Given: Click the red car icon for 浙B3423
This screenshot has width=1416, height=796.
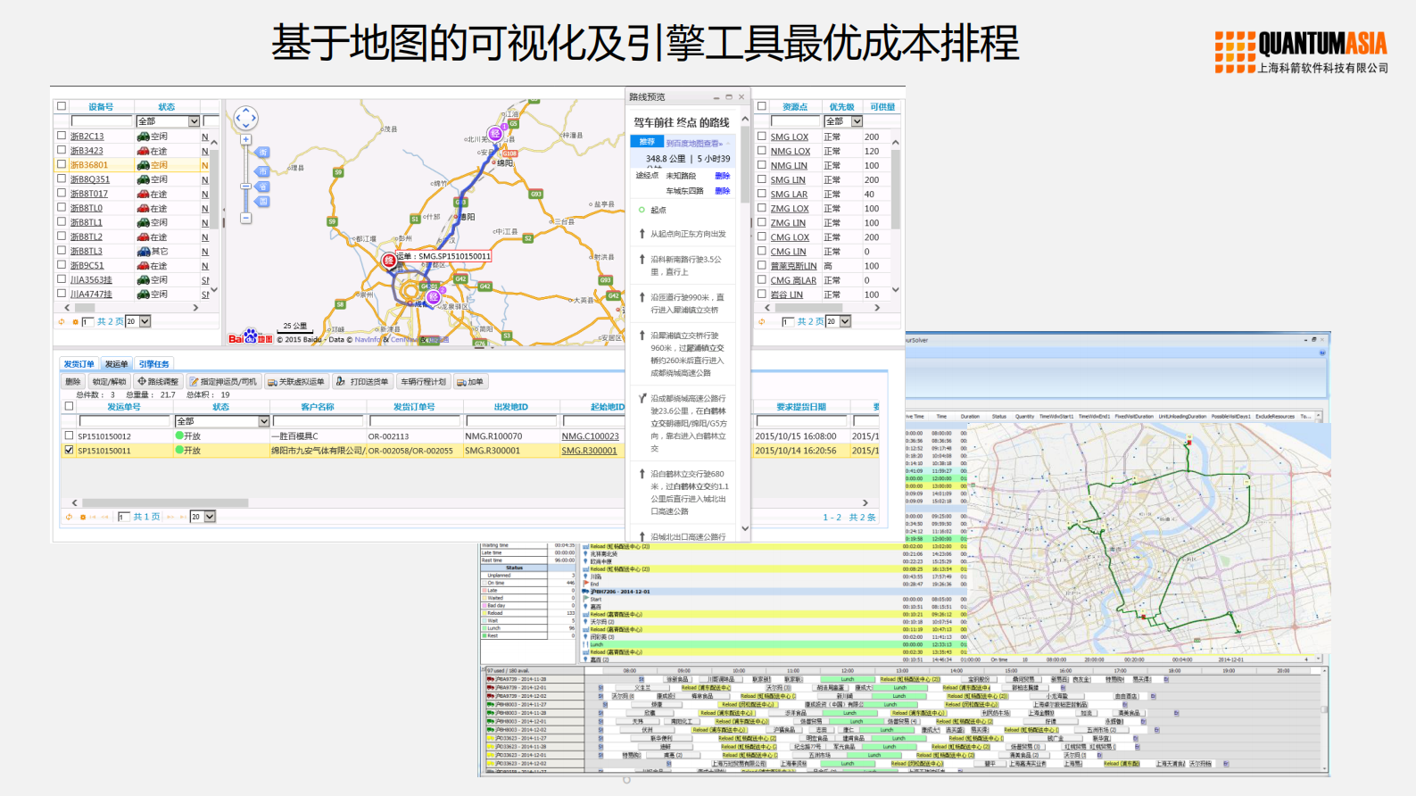Looking at the screenshot, I should click(x=143, y=151).
